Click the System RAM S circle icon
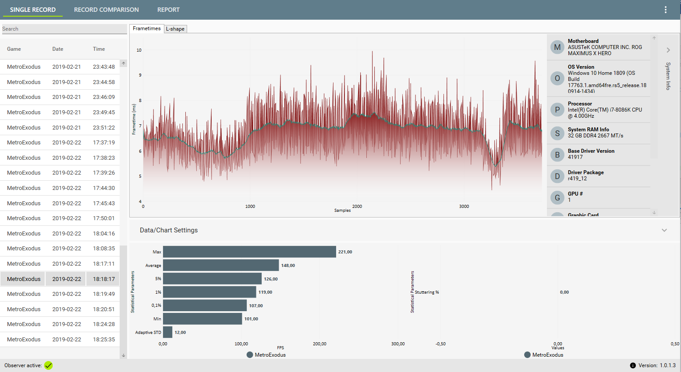The image size is (681, 372). pos(557,133)
